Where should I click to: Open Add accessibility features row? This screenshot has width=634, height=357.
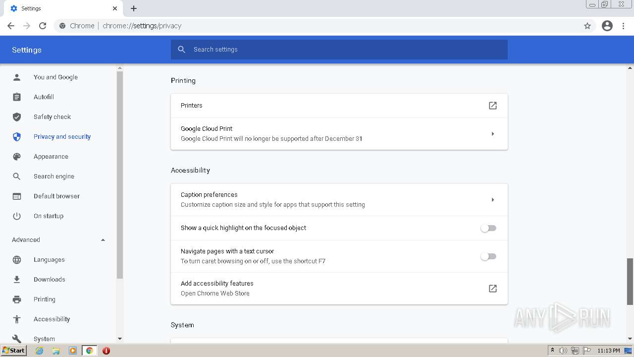pos(339,289)
